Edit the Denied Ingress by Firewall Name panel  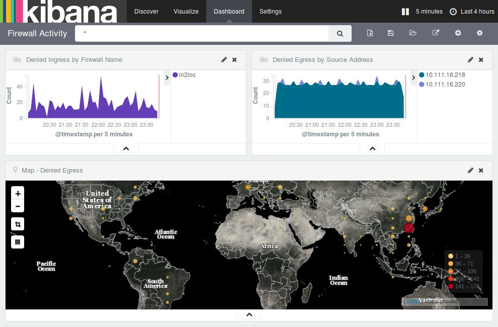pyautogui.click(x=224, y=60)
